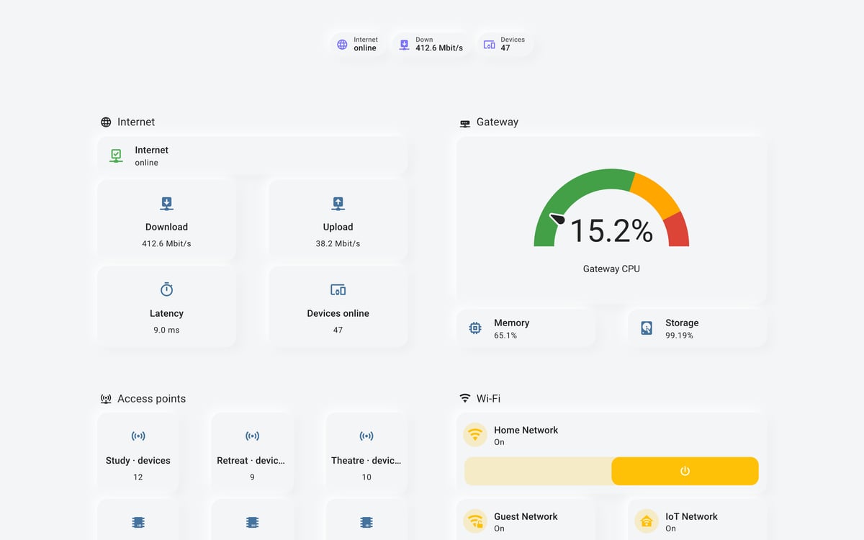Screen dimensions: 864x540
Task: Click the Home Network label
Action: pos(526,430)
